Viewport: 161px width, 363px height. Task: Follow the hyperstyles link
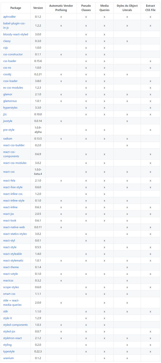point(10,108)
